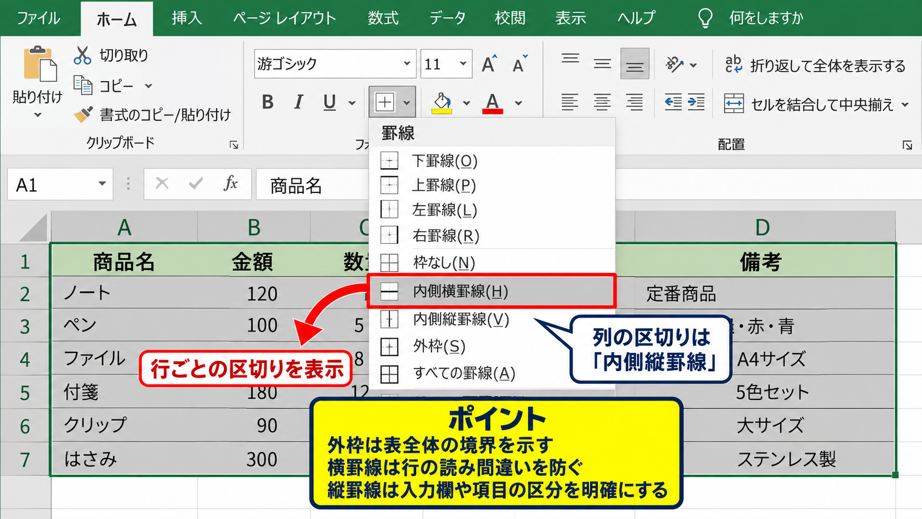922x519 pixels.
Task: Click the formula bar confirm checkmark
Action: tap(196, 184)
